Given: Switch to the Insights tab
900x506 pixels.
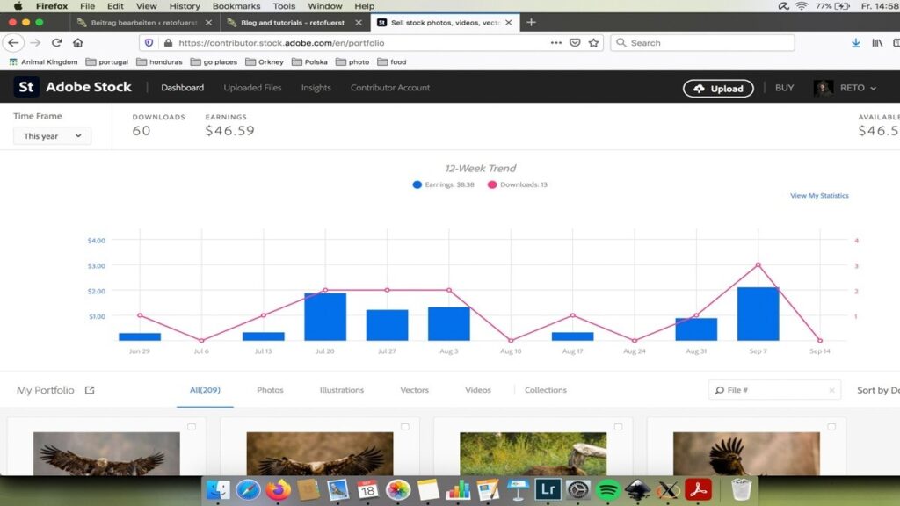Looking at the screenshot, I should point(316,88).
